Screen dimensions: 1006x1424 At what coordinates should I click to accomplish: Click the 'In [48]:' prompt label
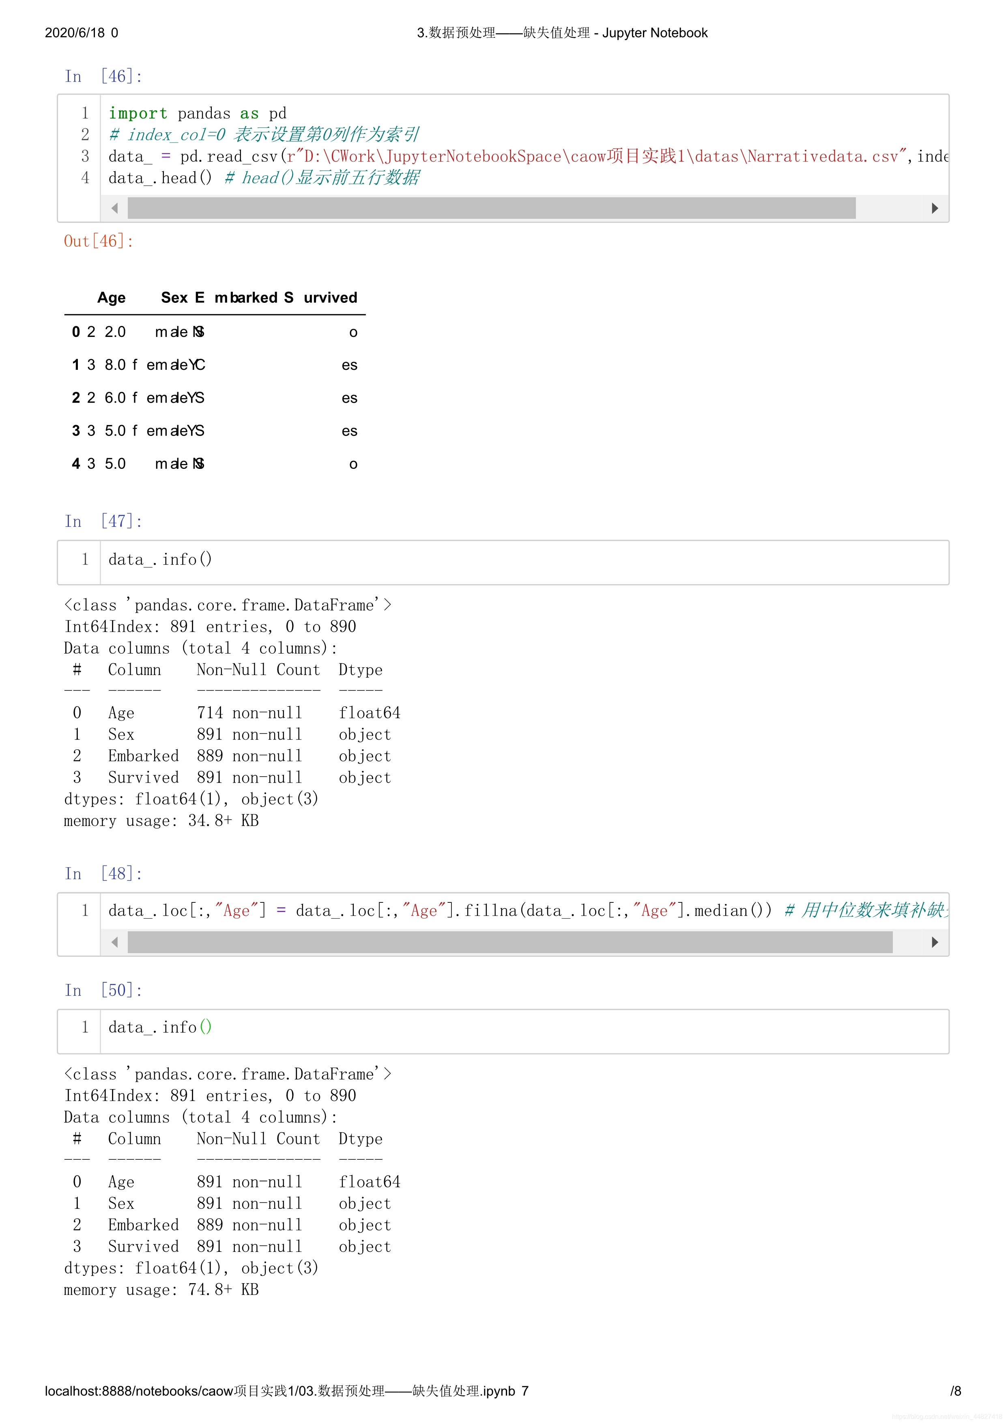(x=103, y=874)
